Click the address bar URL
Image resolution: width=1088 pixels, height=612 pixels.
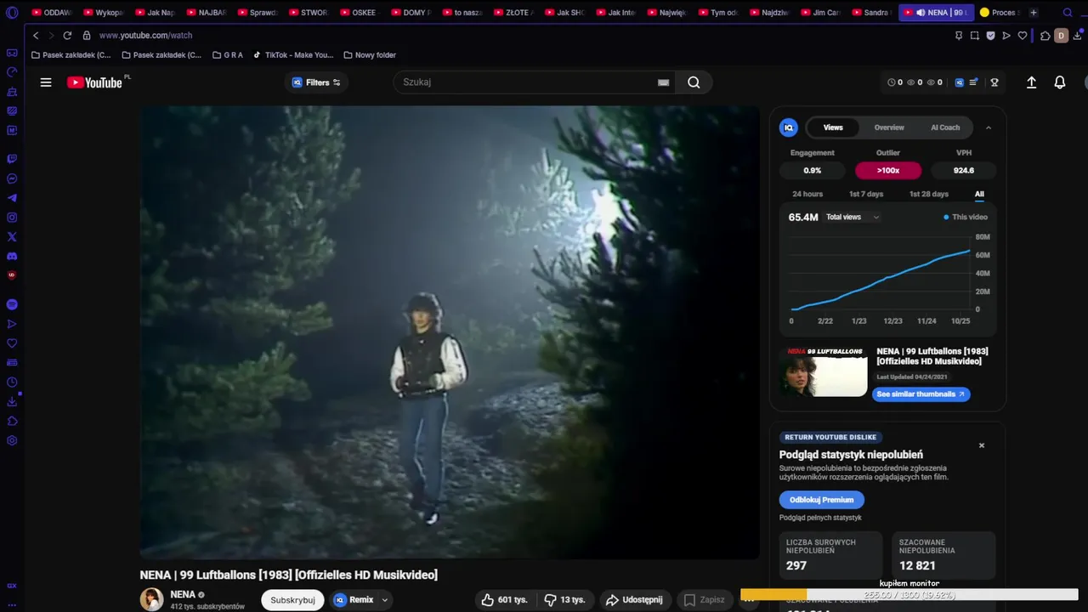(x=145, y=36)
